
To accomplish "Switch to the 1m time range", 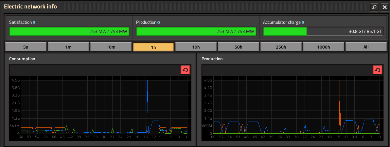I will coord(68,47).
